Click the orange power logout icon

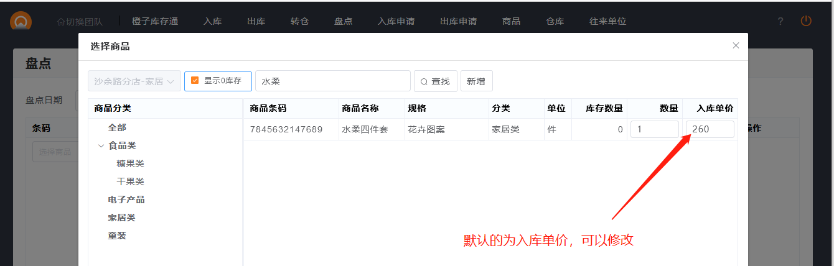[806, 21]
